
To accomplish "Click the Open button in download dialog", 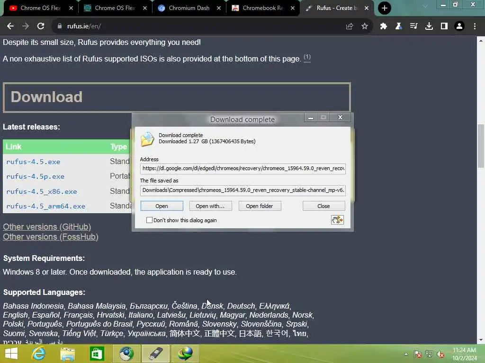I will click(162, 206).
